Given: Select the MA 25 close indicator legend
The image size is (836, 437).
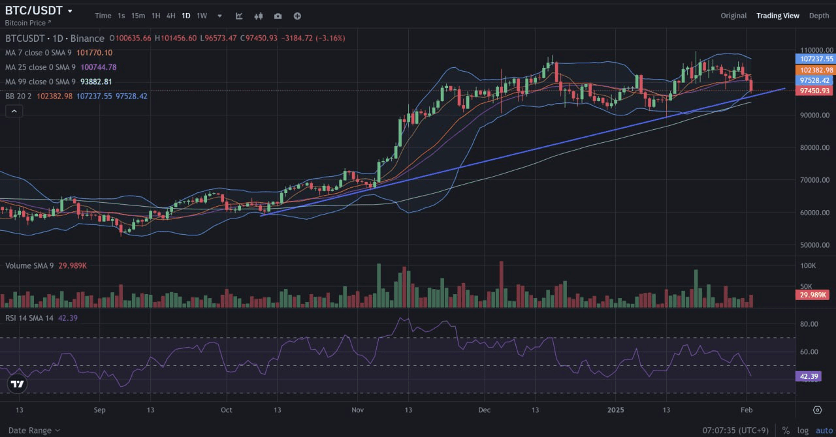Looking at the screenshot, I should (x=61, y=67).
